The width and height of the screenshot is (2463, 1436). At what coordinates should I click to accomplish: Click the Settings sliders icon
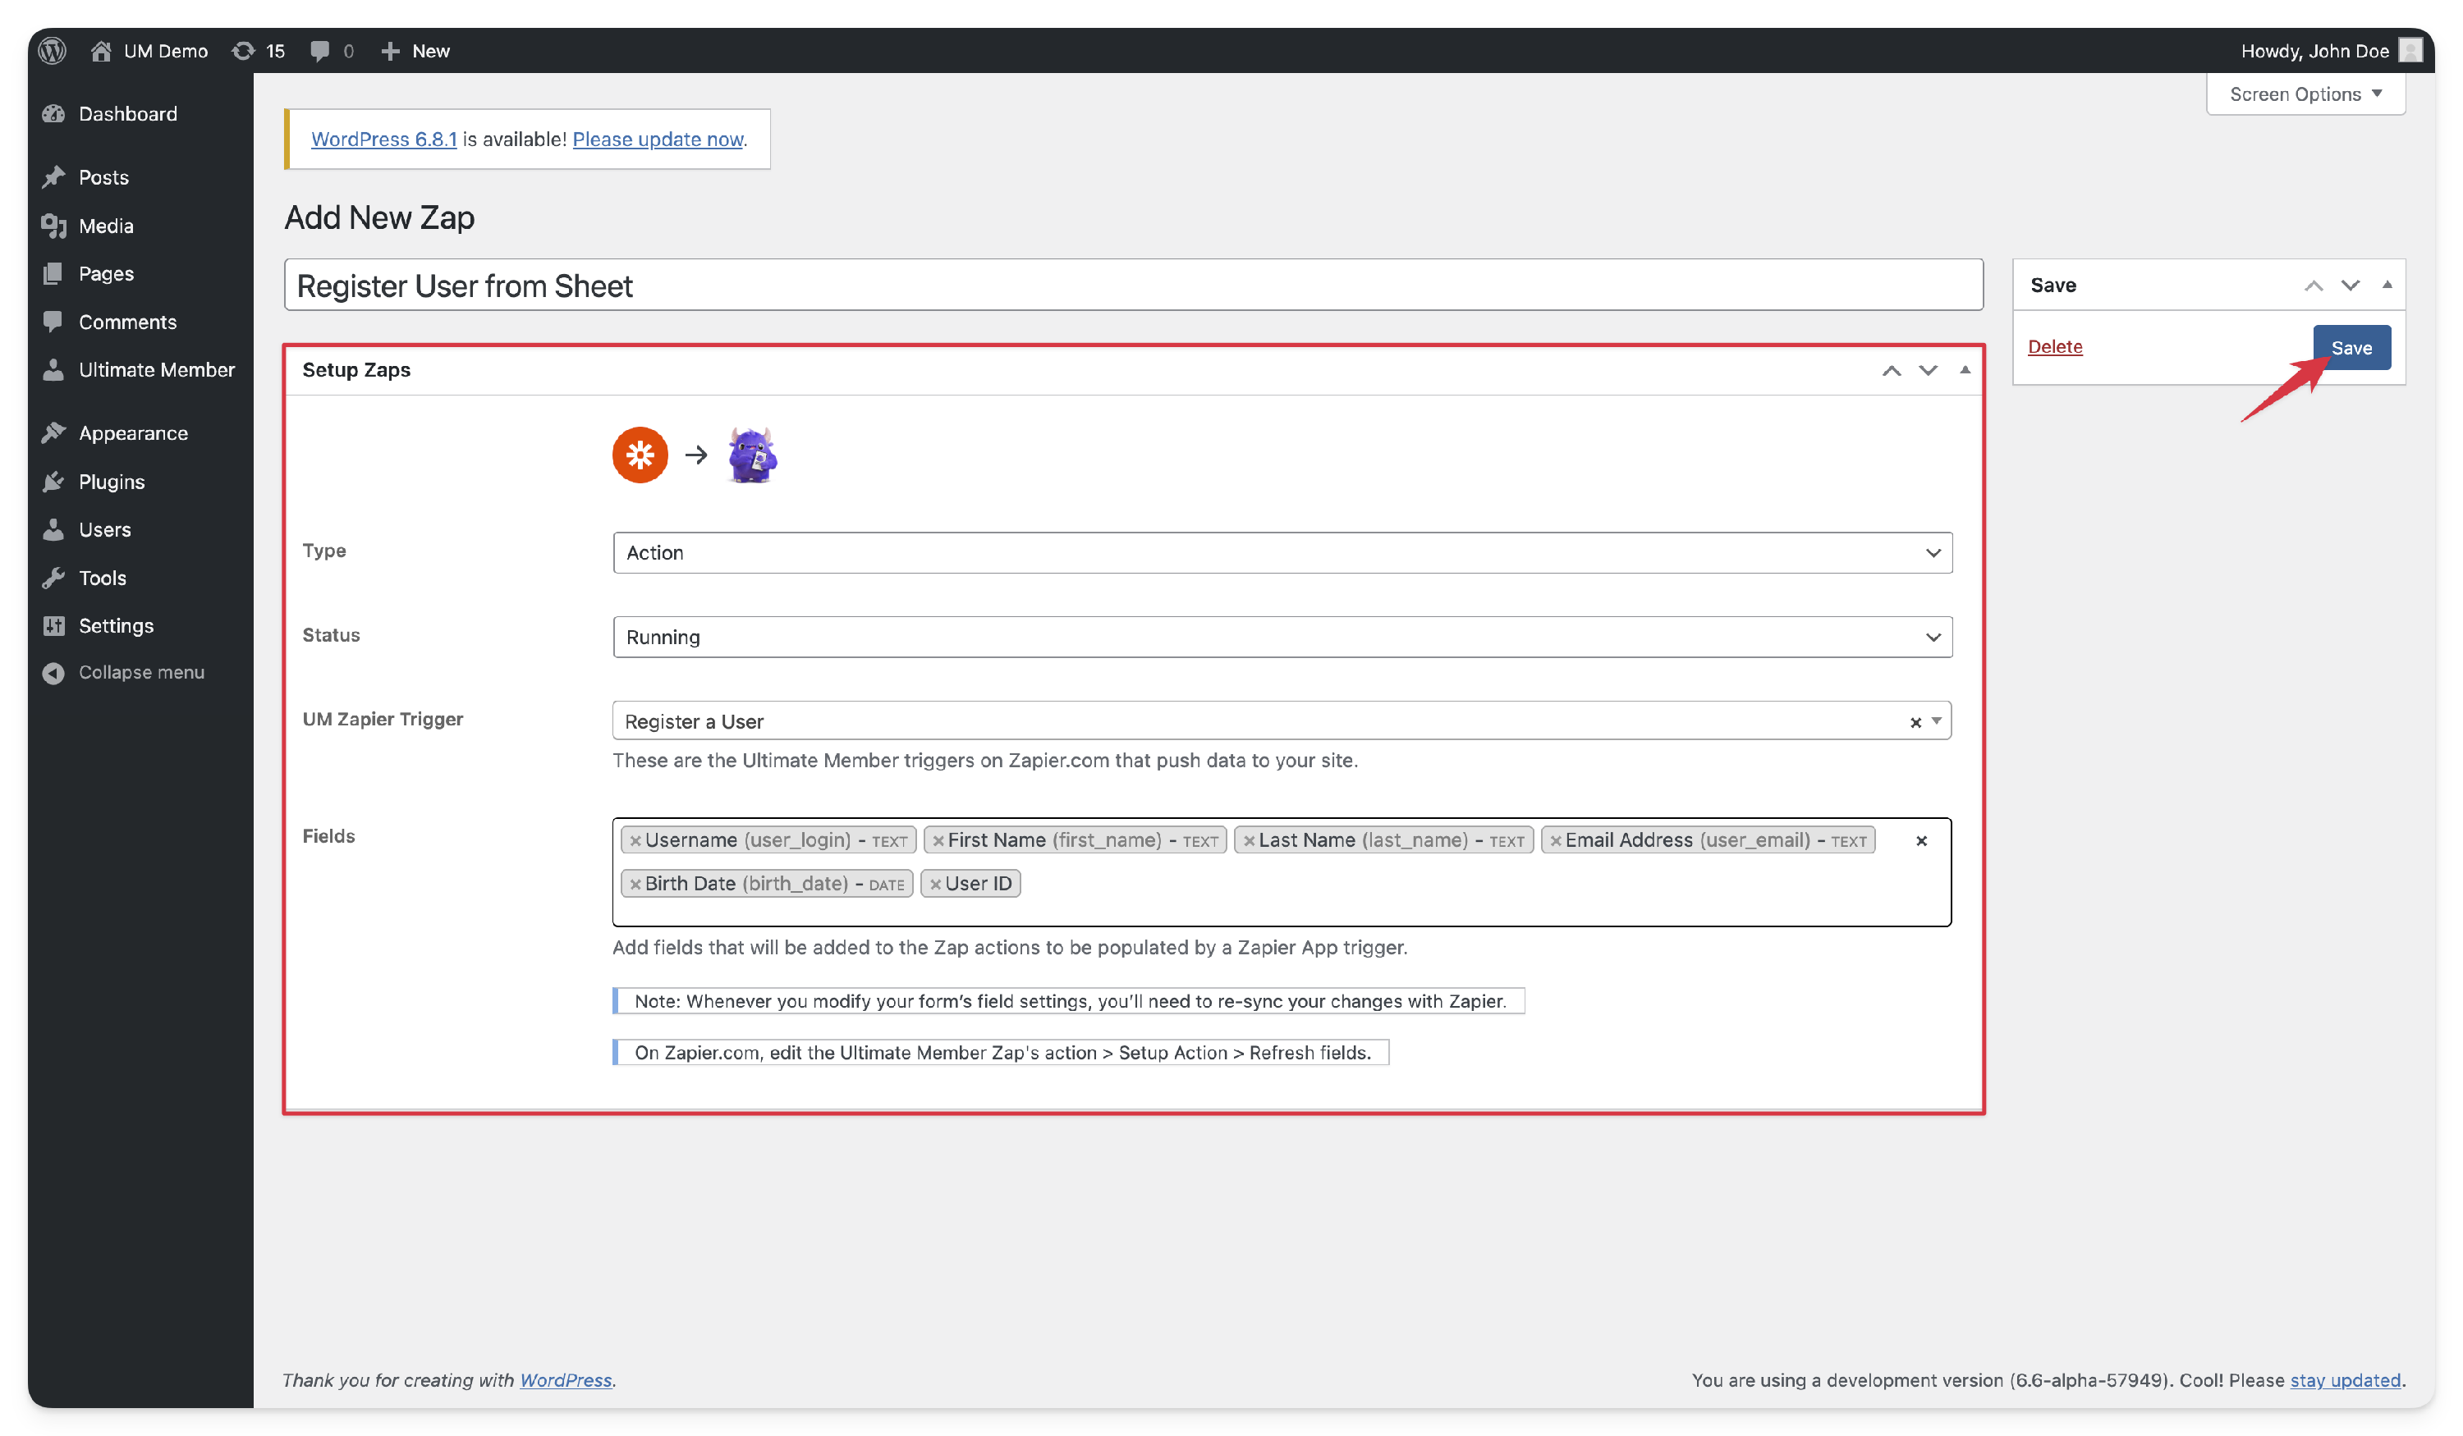tap(53, 625)
